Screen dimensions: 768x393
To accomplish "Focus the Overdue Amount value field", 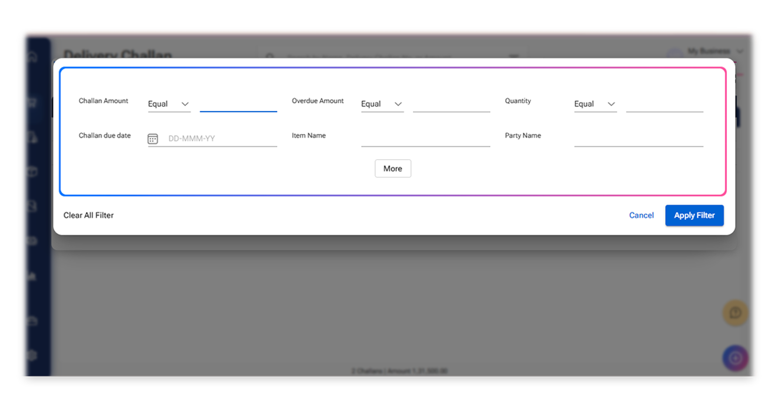I will pyautogui.click(x=452, y=104).
